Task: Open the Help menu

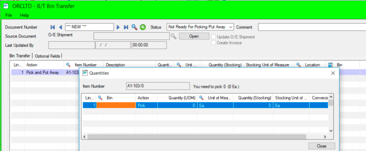Action: pos(24,15)
